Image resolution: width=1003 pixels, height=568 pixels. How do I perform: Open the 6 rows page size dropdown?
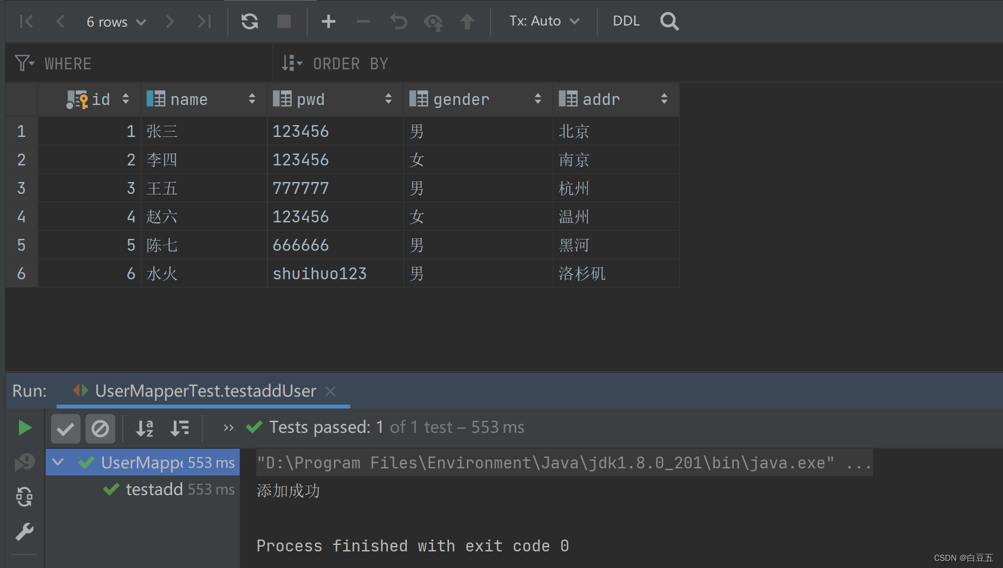(x=116, y=22)
